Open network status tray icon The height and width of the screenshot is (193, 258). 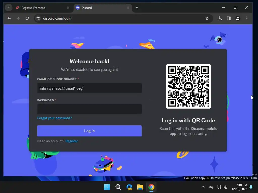(219, 187)
